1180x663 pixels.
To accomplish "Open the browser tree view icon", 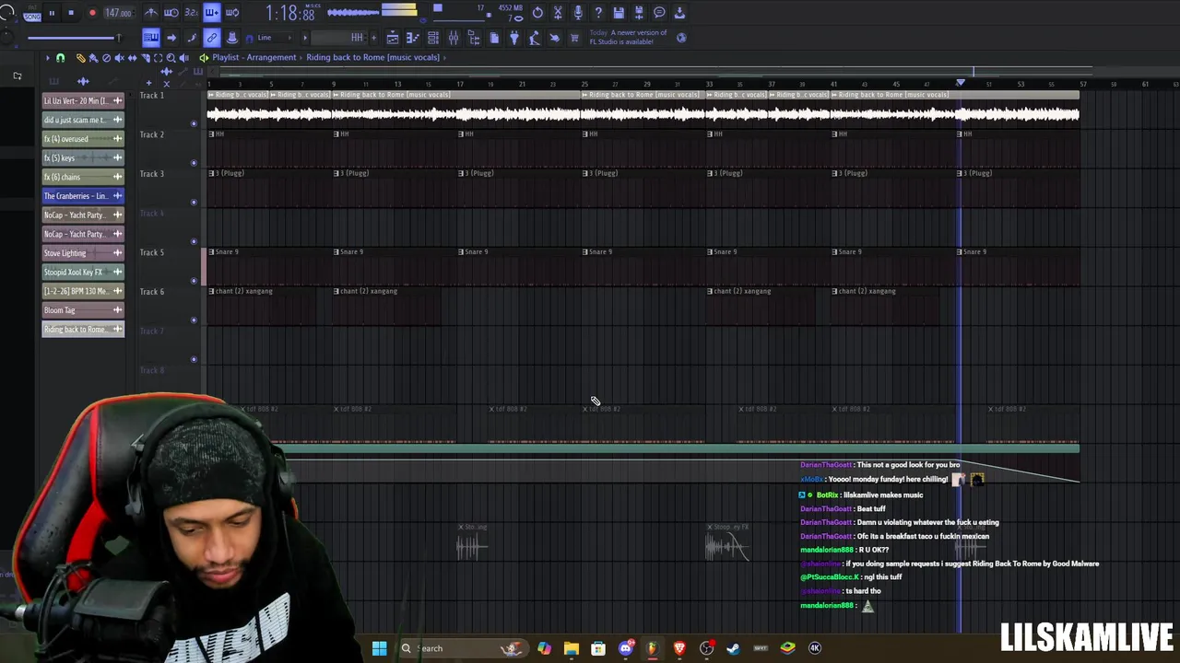I will point(474,38).
